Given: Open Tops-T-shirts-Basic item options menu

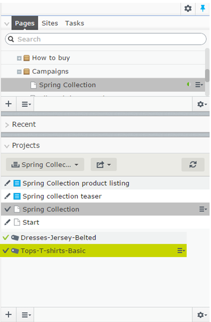Looking at the screenshot, I should tap(181, 250).
